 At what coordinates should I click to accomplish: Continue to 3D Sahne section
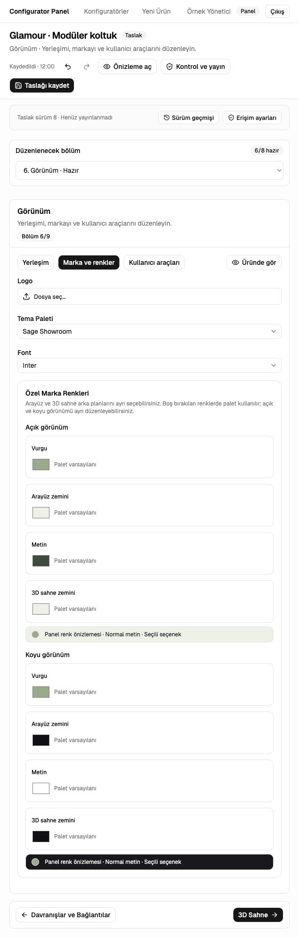pos(258,915)
